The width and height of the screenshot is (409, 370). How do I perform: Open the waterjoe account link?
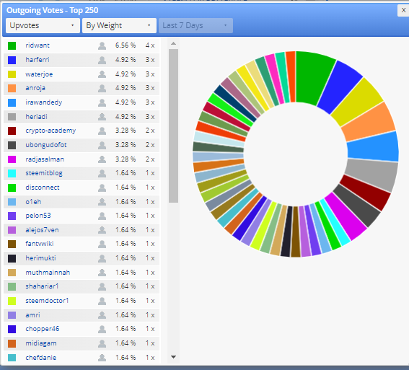pos(39,74)
